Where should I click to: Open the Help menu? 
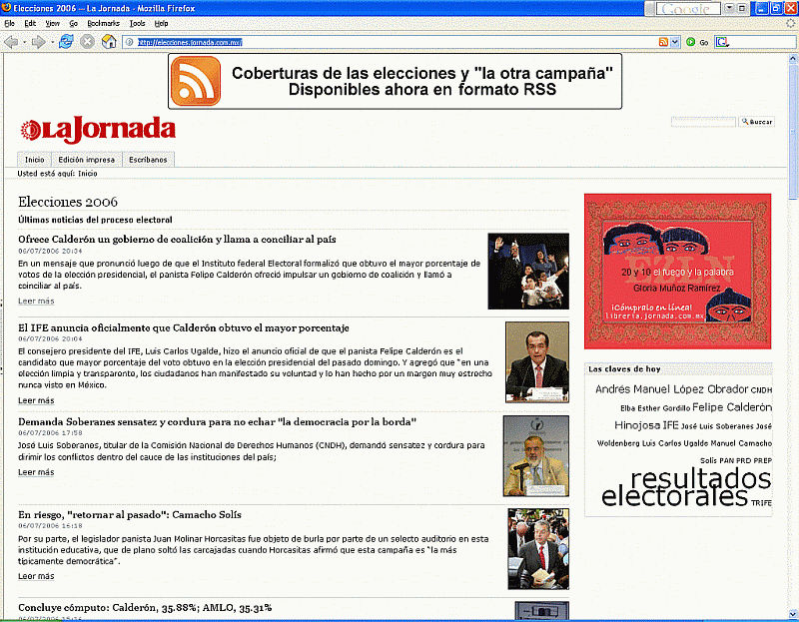pyautogui.click(x=161, y=23)
